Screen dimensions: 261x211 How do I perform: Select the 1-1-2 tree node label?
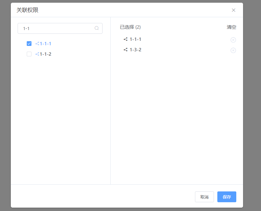point(46,54)
